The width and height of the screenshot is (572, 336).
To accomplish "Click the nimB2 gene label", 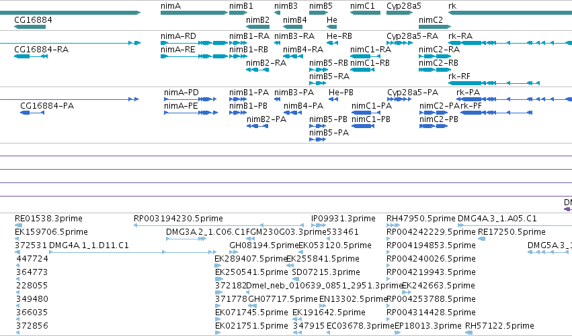I will point(258,20).
